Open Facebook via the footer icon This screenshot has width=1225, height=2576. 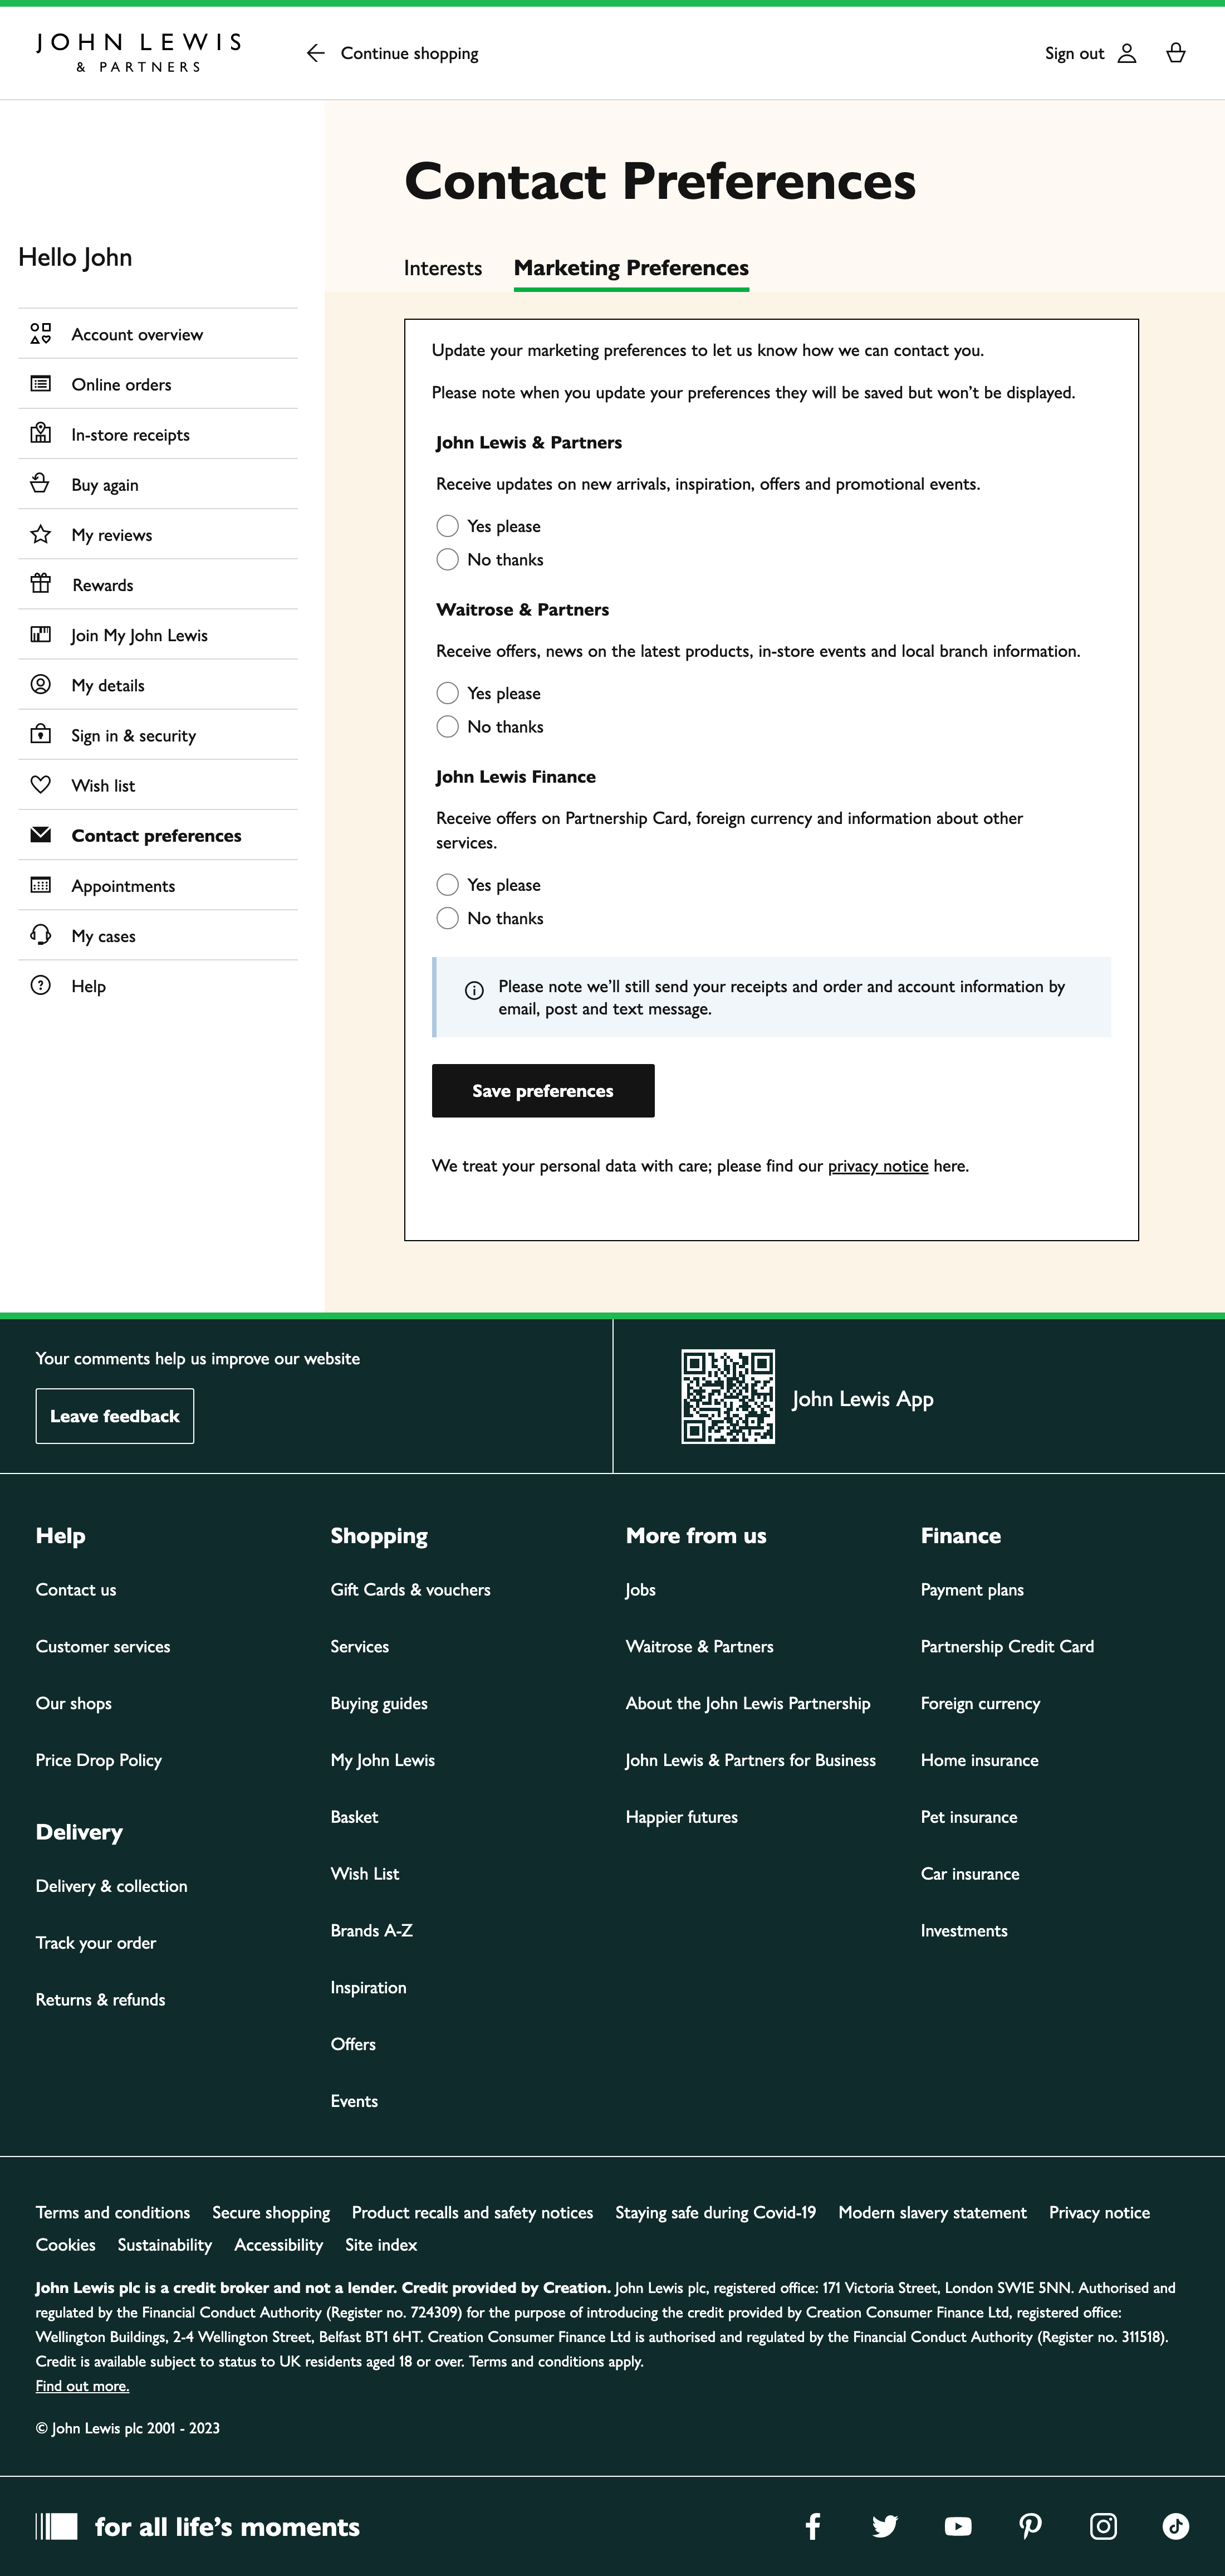click(812, 2525)
